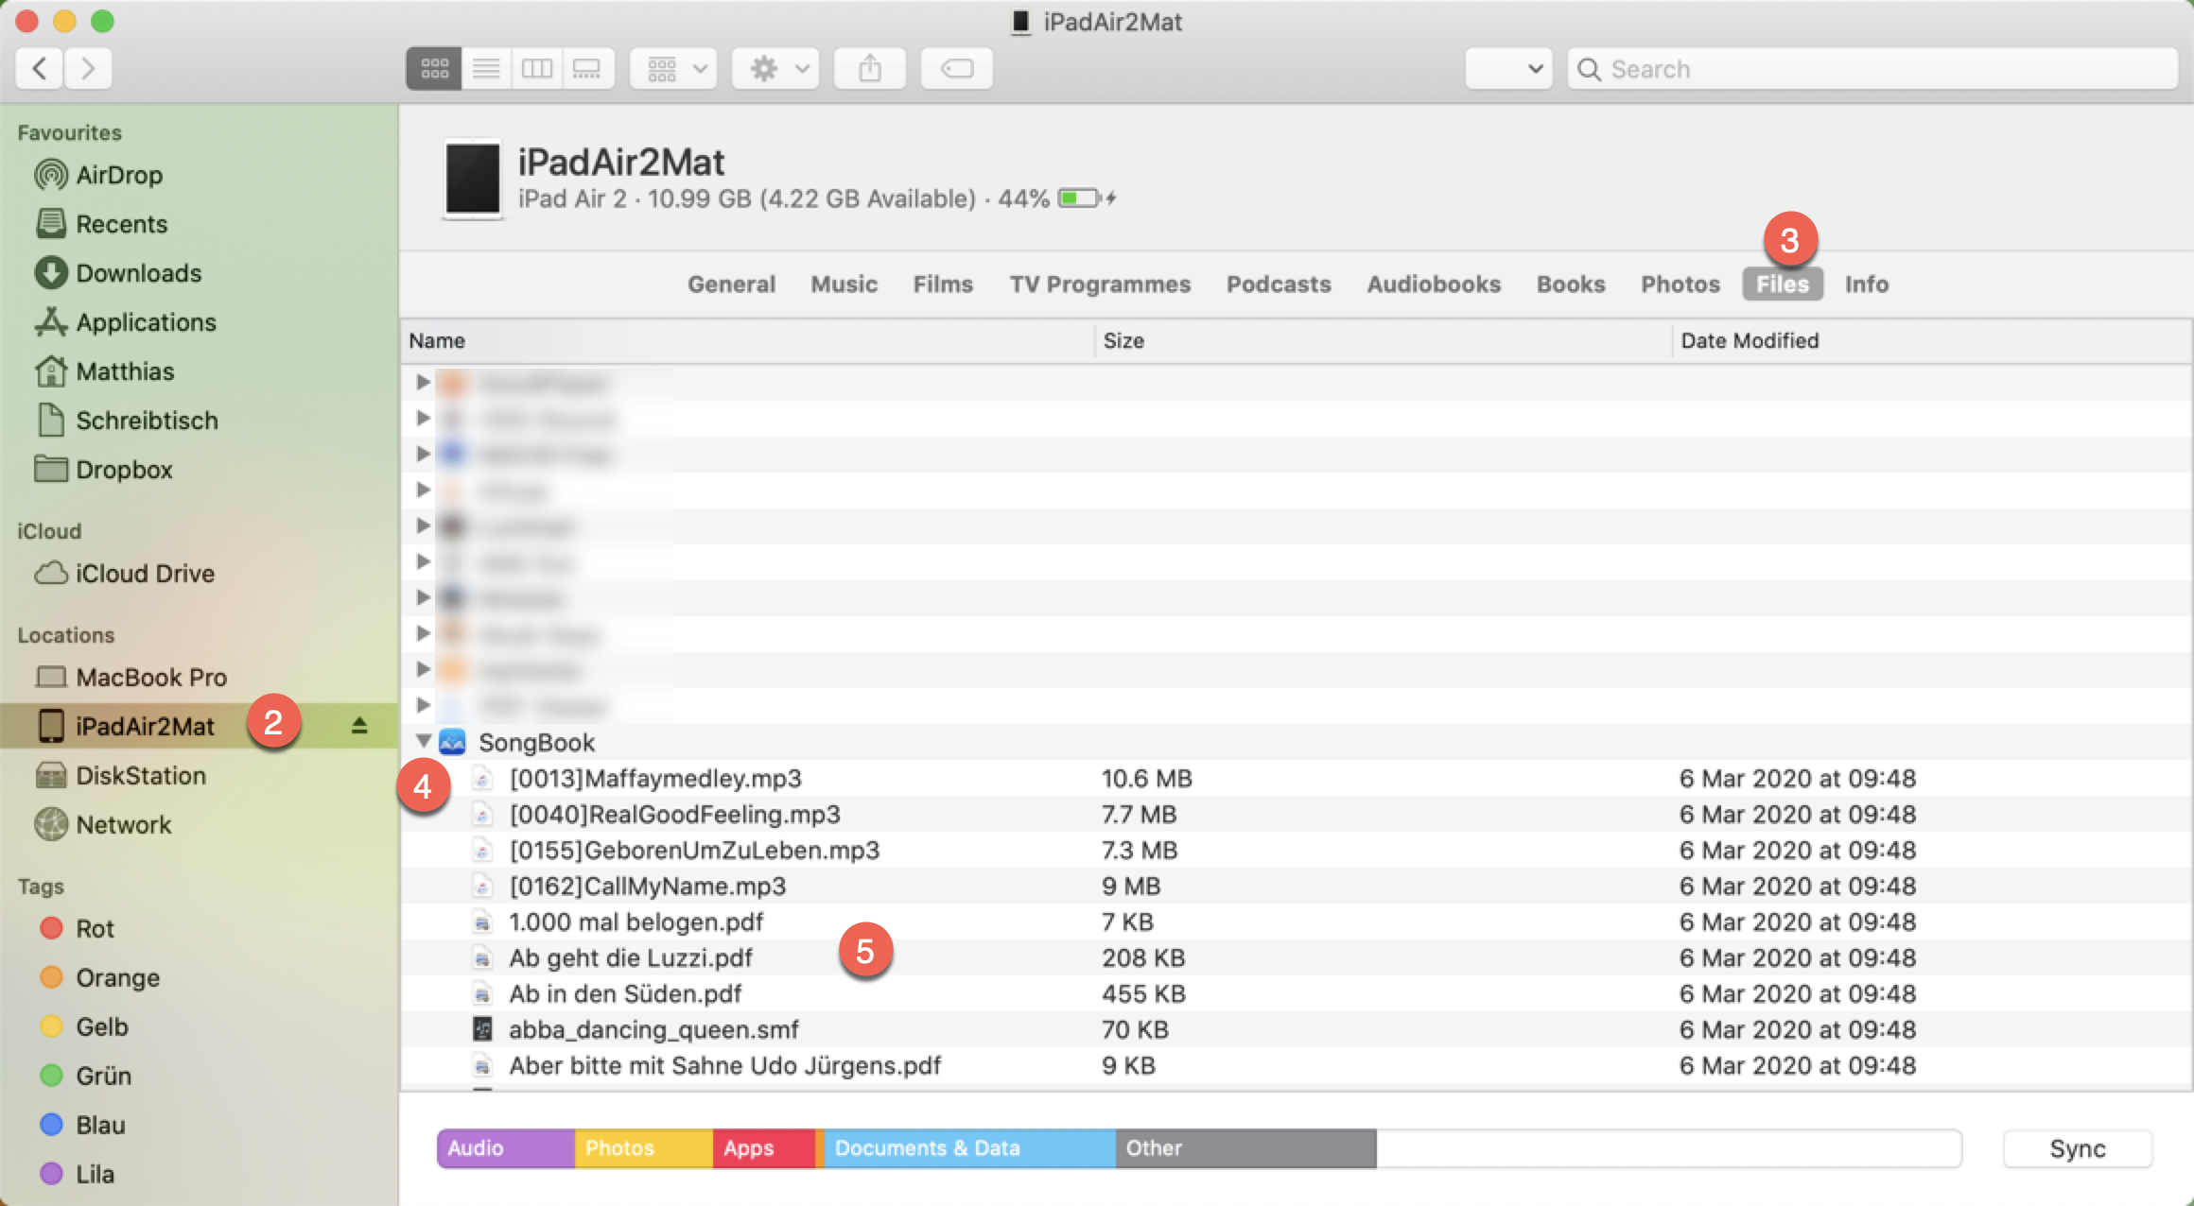
Task: Switch to icon view in toolbar
Action: click(434, 68)
